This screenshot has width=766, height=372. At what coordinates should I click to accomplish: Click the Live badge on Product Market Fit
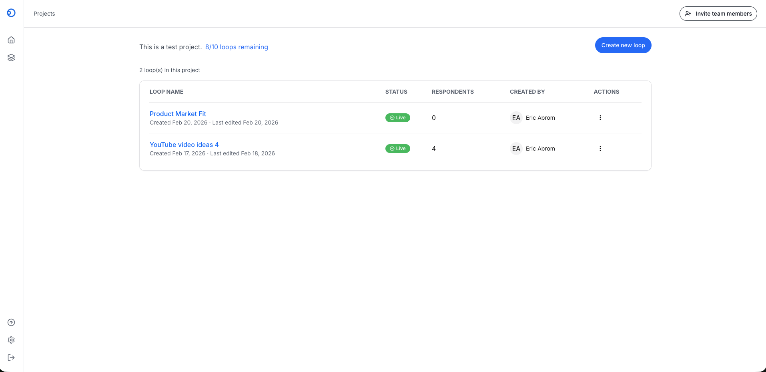(397, 117)
